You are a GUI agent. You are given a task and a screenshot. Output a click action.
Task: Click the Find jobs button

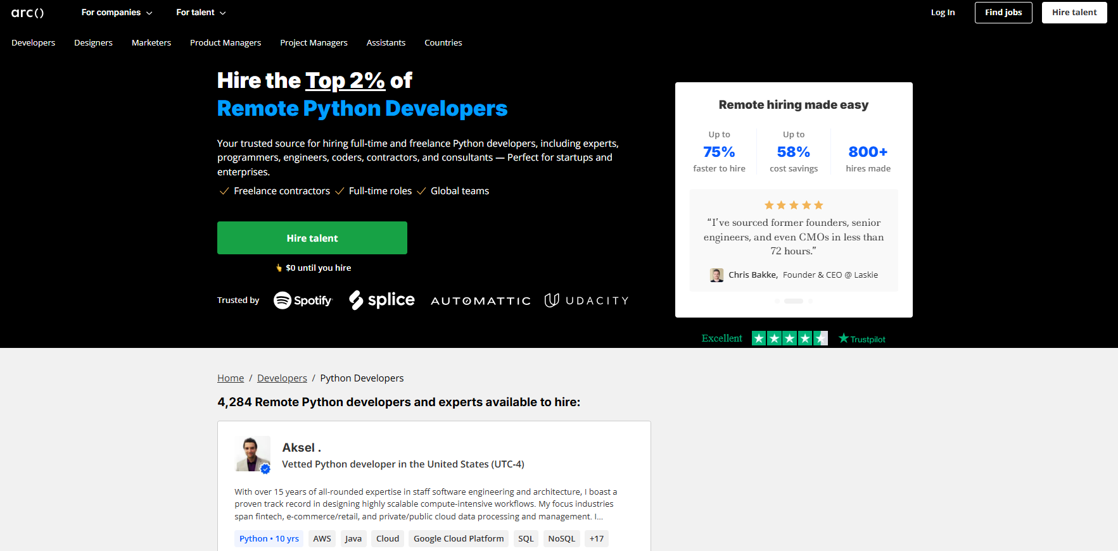1003,13
